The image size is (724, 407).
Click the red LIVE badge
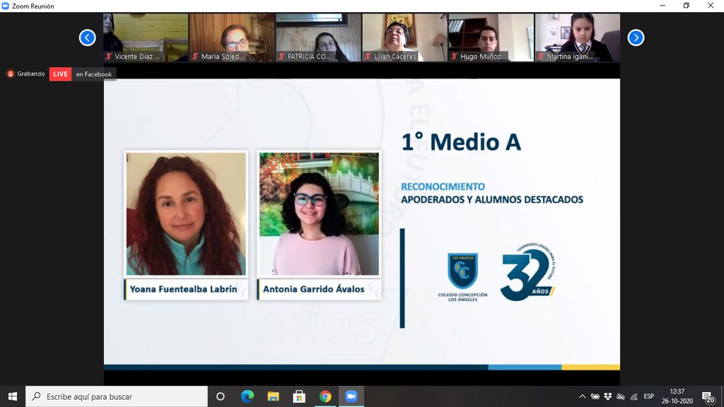coord(60,74)
